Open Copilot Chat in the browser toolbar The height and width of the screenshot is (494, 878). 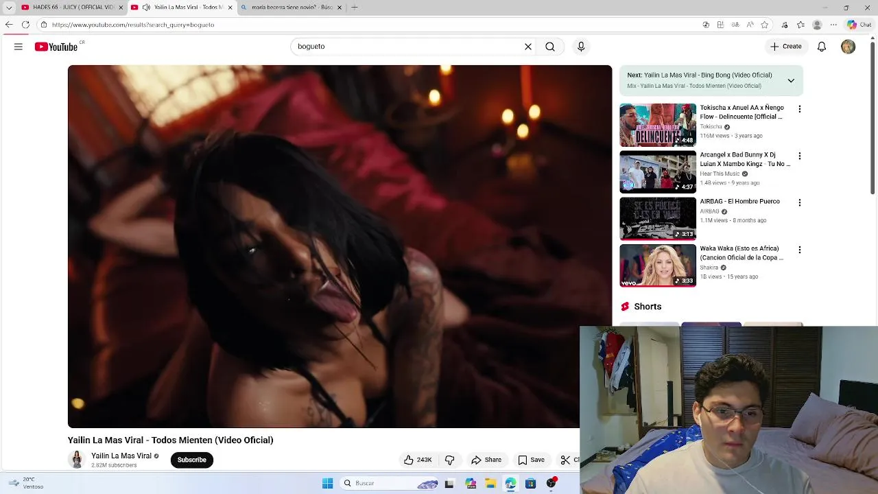(x=859, y=25)
